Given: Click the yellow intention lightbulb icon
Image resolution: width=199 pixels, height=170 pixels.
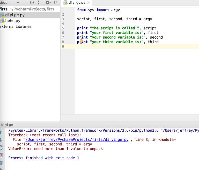Looking at the screenshot, I should 81,42.
